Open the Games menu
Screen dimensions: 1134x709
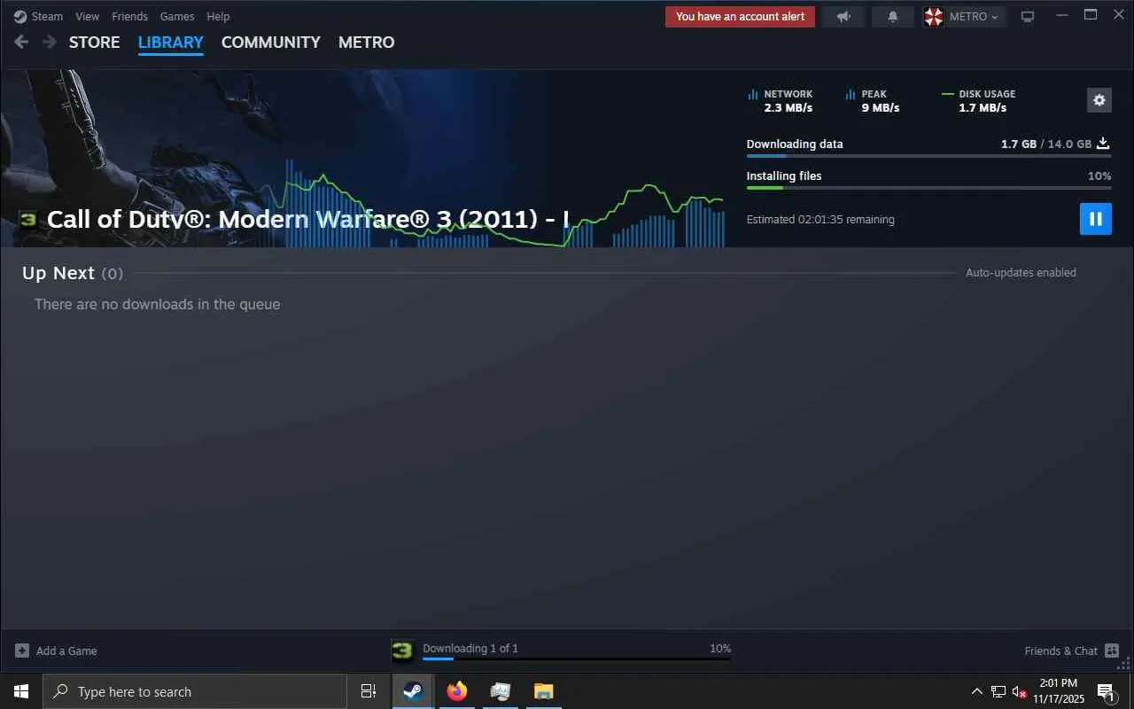(x=177, y=16)
